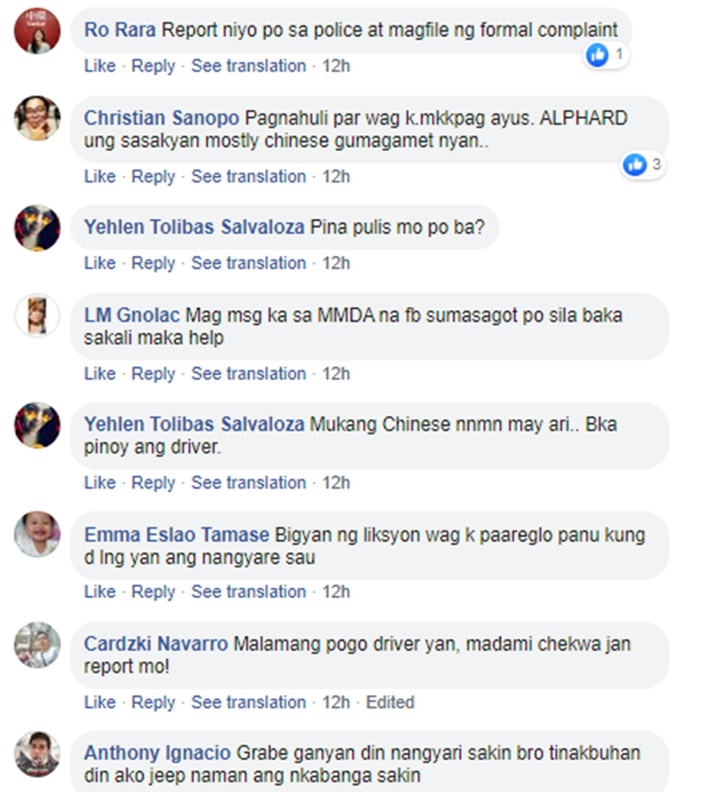Open Ro Rara's profile picture
The image size is (713, 792).
click(x=37, y=30)
